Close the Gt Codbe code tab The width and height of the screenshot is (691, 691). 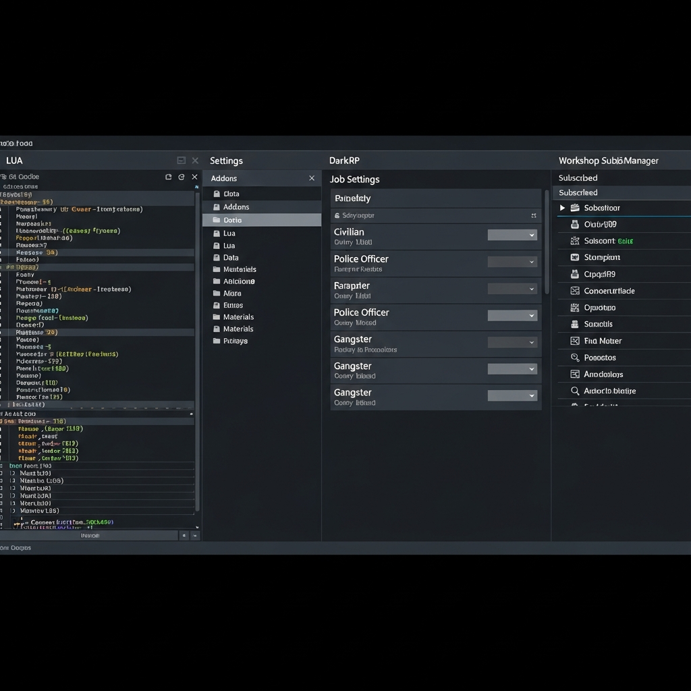click(194, 177)
